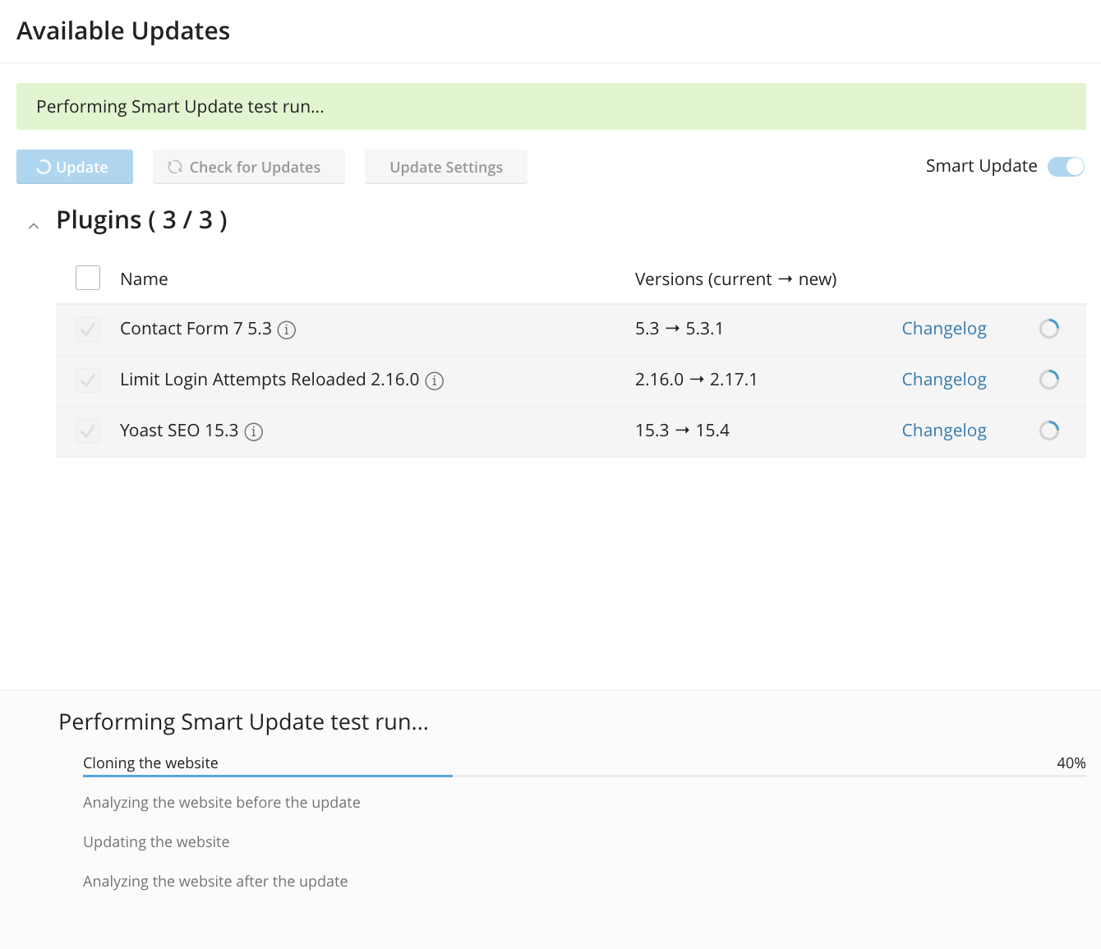Open info for Limit Login Attempts Reloaded
Screen dimensions: 1101x949
coord(435,380)
